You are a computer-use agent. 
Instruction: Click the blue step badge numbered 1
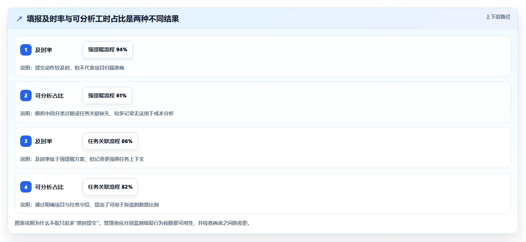click(26, 50)
